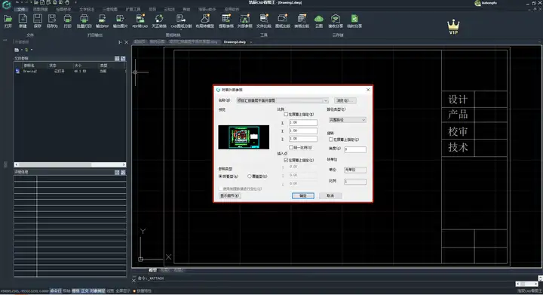The width and height of the screenshot is (543, 295).
Task: Enable the 统一比例 uniform scale checkbox
Action: 291,148
